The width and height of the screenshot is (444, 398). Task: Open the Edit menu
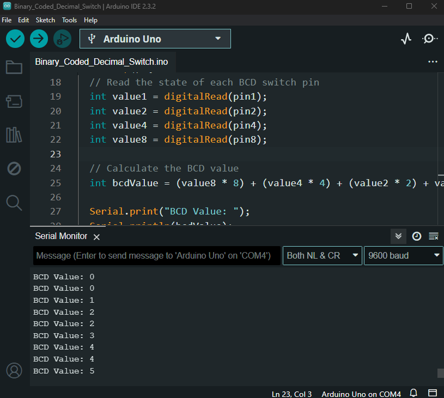click(x=23, y=20)
